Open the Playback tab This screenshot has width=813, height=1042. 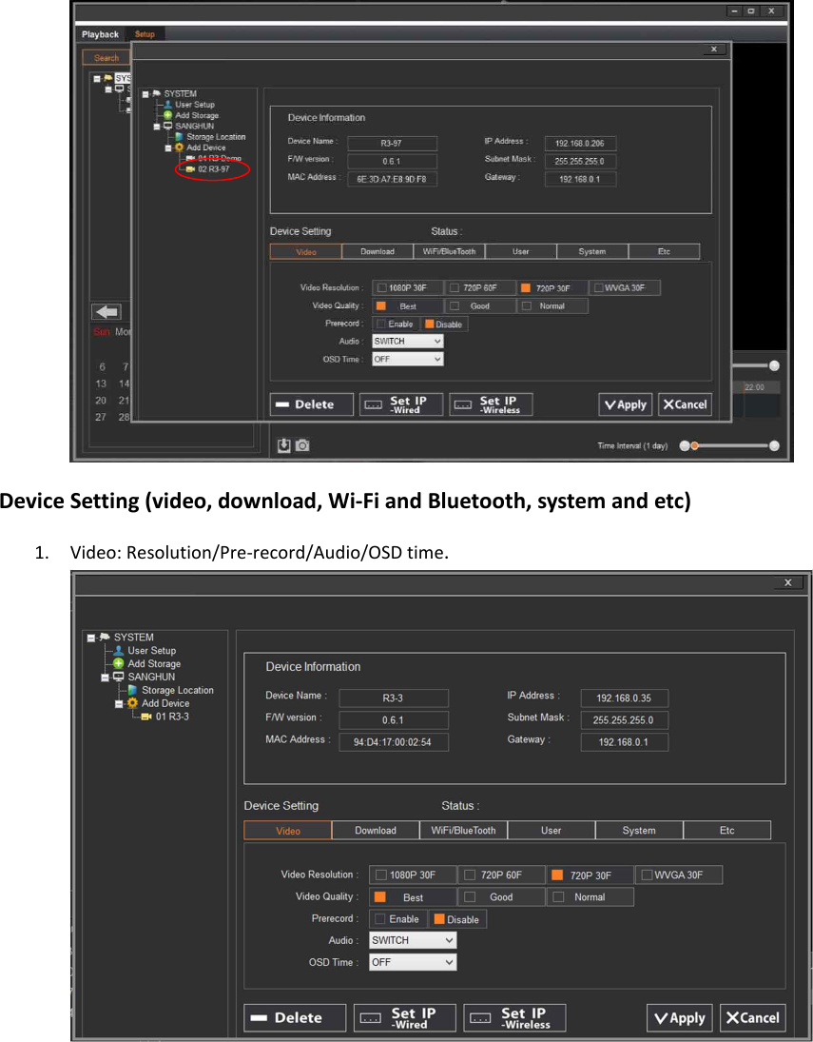(x=100, y=33)
